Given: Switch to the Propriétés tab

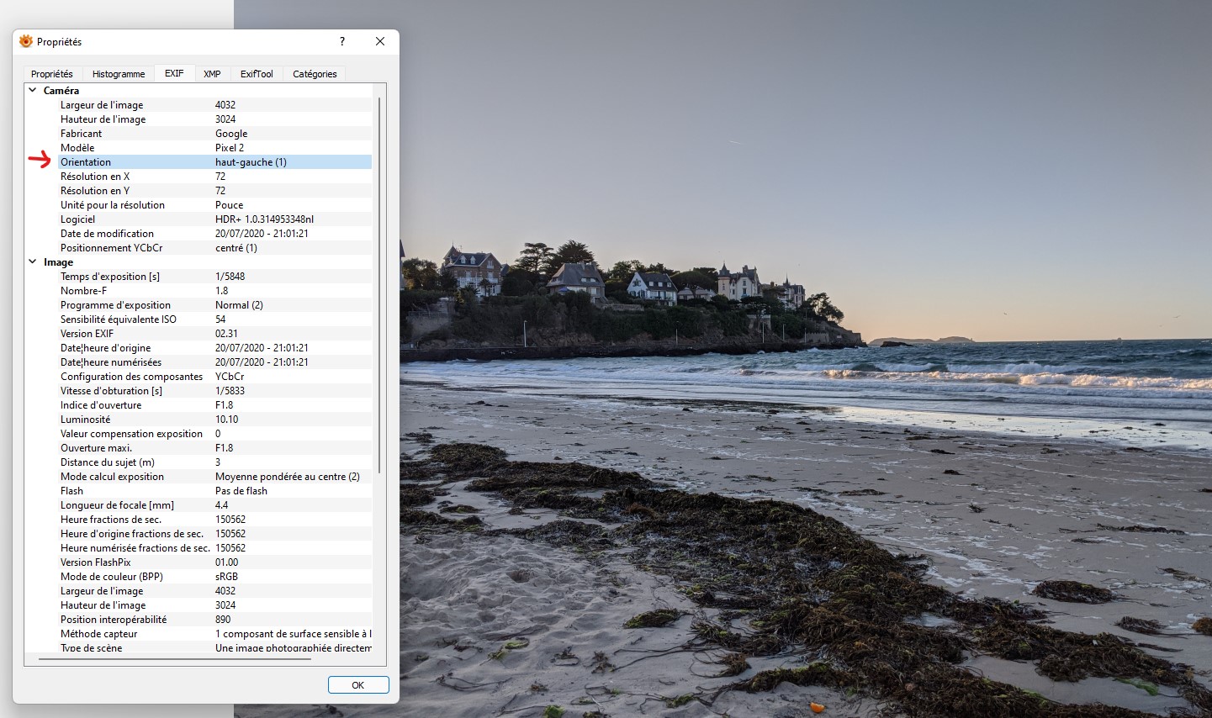Looking at the screenshot, I should (x=52, y=74).
